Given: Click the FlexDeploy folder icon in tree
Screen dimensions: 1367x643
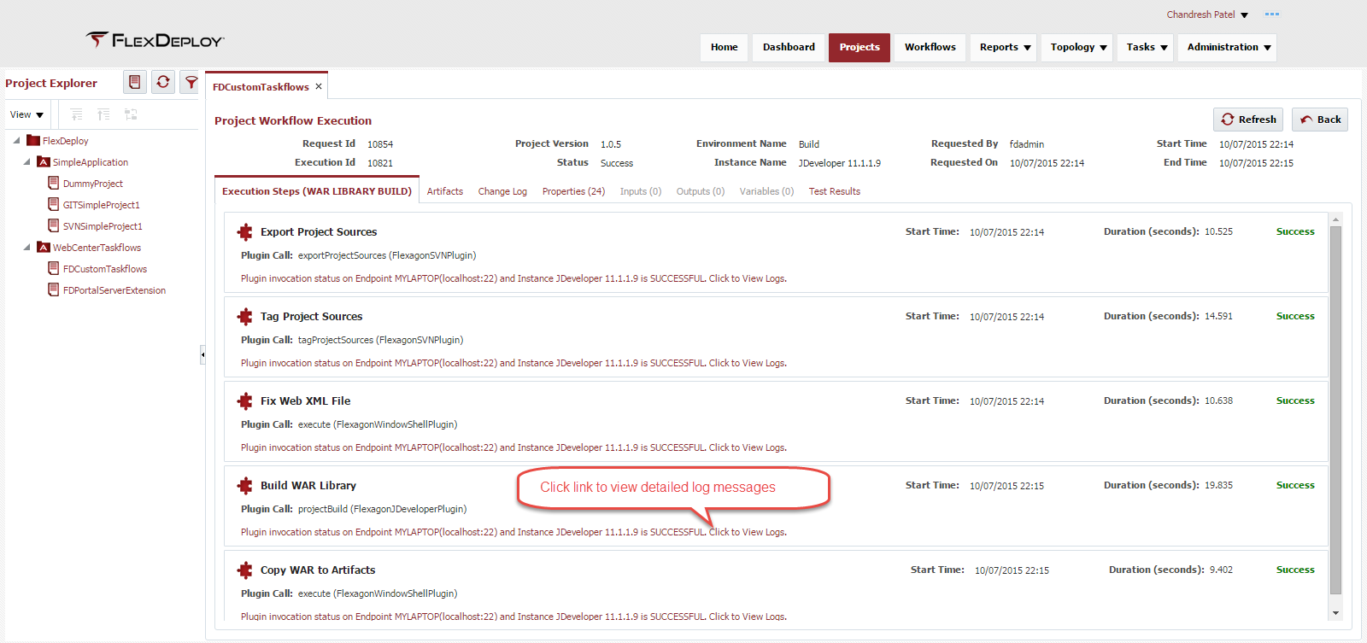Looking at the screenshot, I should click(33, 140).
